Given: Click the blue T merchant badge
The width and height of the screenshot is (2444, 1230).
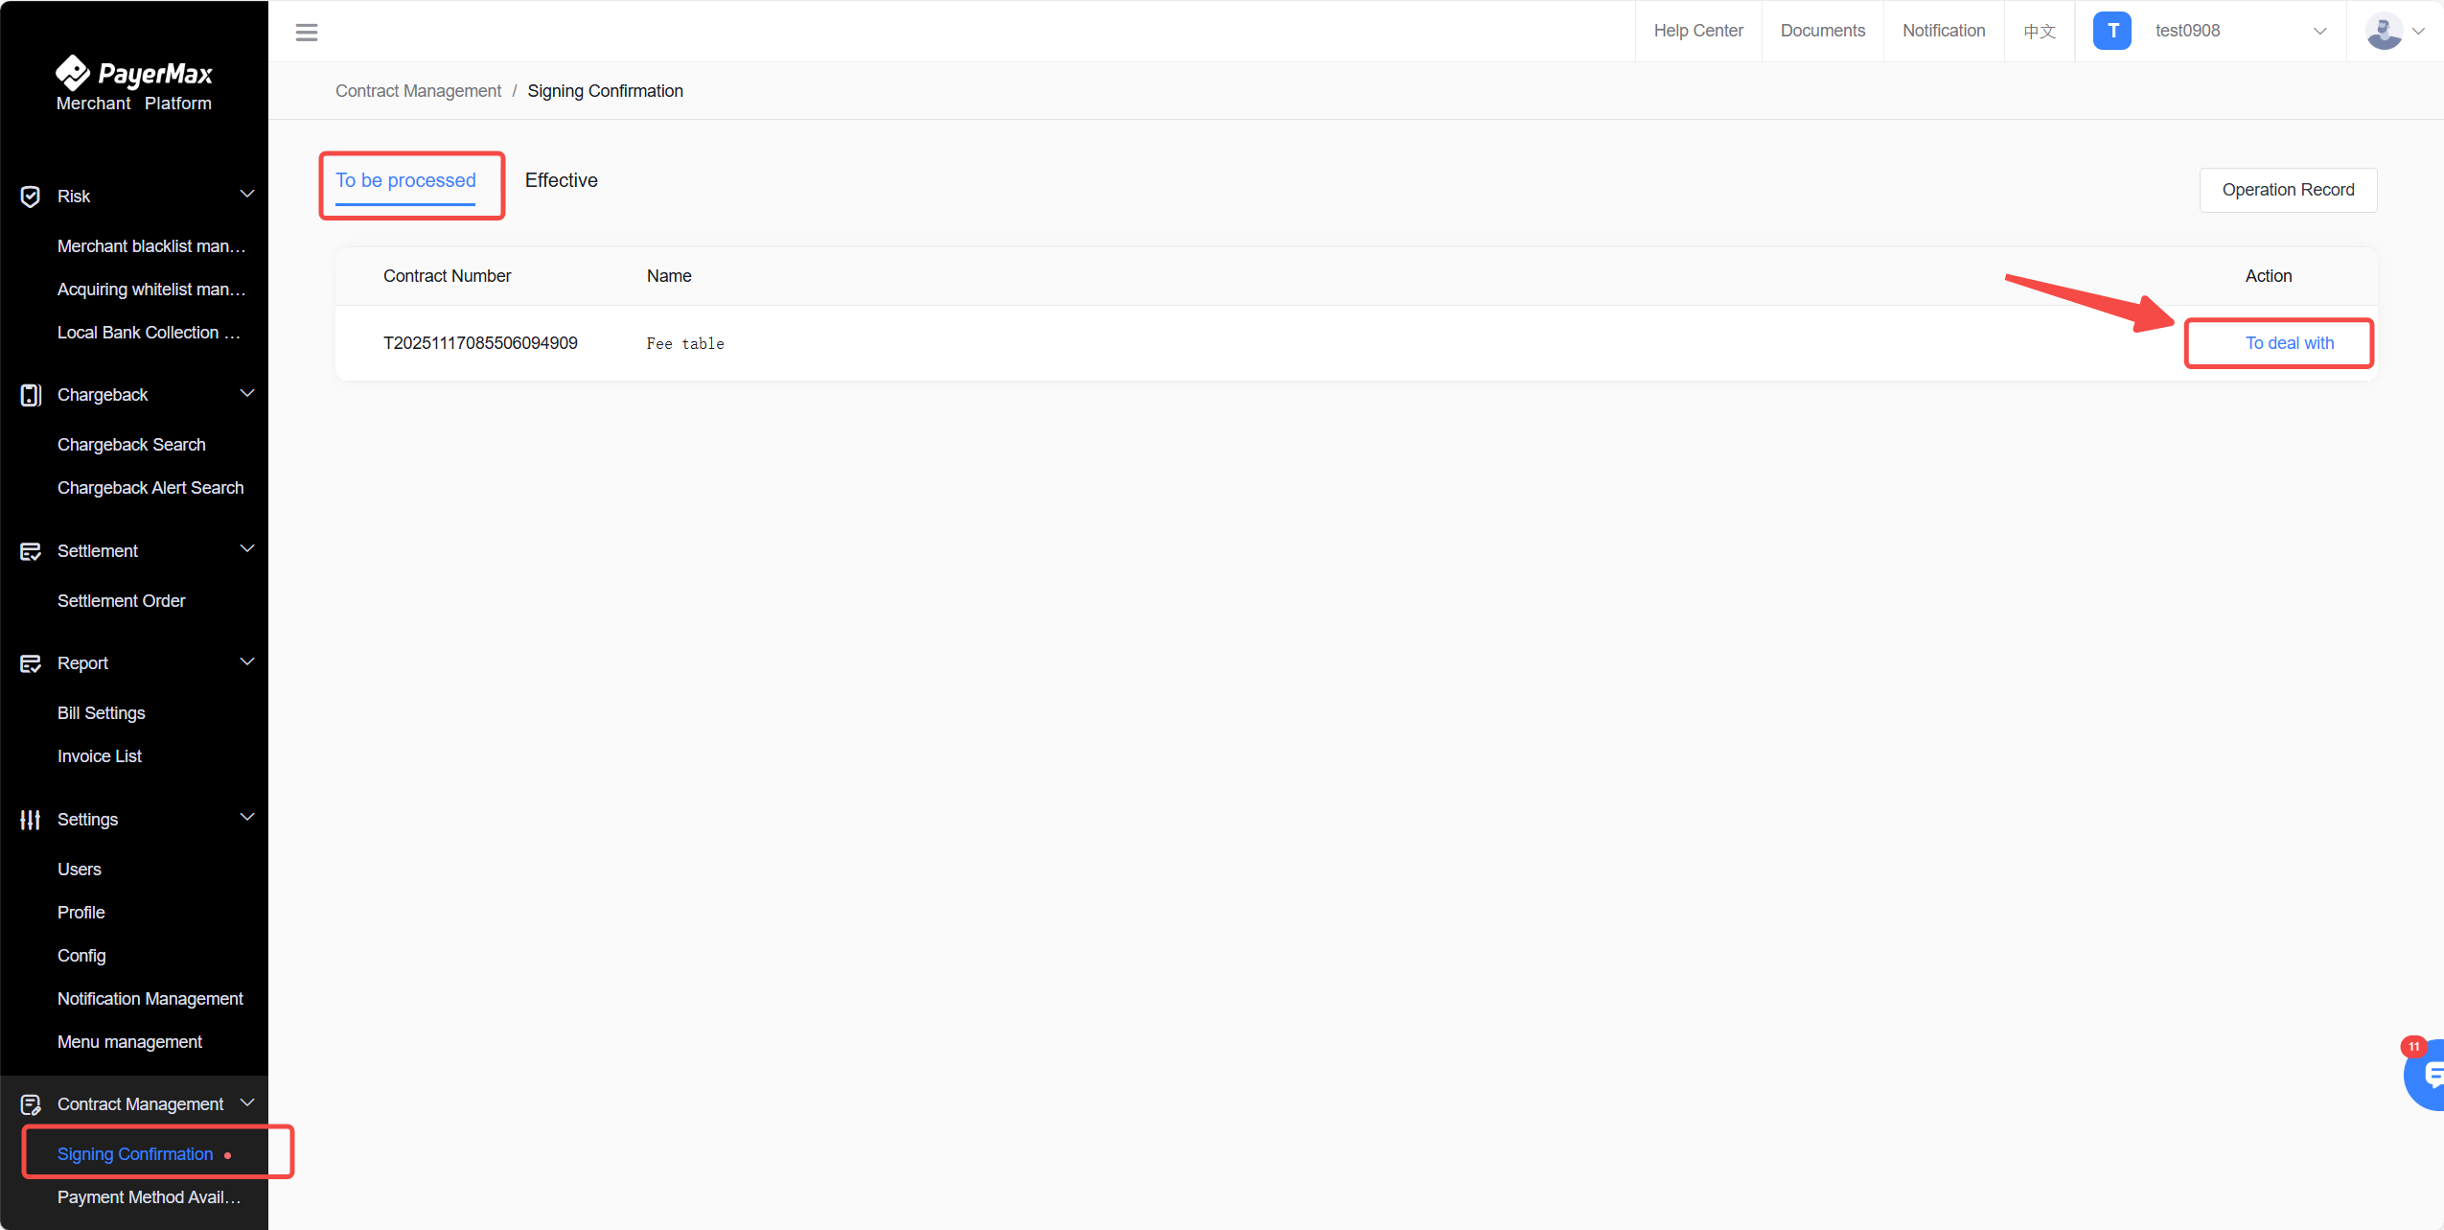Looking at the screenshot, I should coord(2111,31).
